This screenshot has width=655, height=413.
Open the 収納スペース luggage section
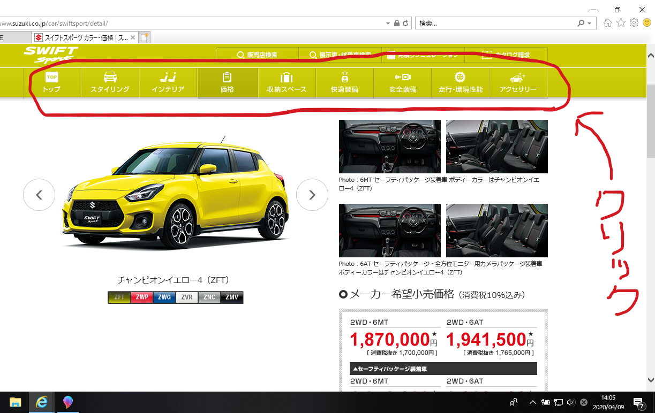287,83
